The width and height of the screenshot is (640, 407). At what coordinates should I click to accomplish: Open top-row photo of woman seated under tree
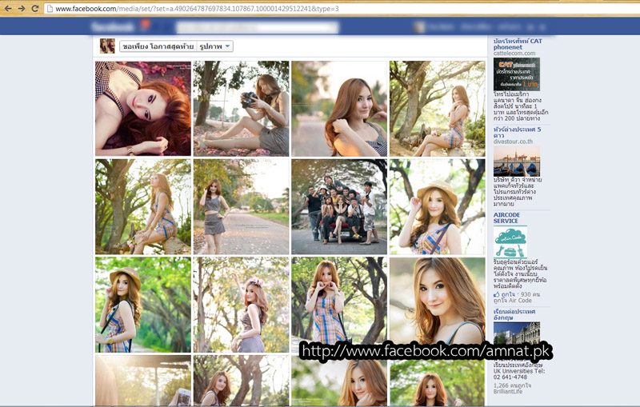437,109
